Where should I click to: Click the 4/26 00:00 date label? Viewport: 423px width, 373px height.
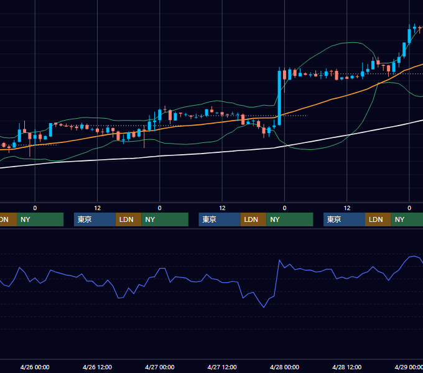tap(35, 367)
